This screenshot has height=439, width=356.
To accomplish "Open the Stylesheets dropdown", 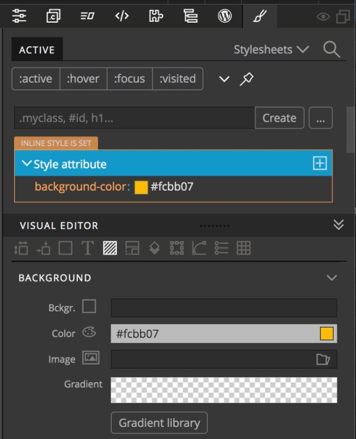I will click(271, 50).
